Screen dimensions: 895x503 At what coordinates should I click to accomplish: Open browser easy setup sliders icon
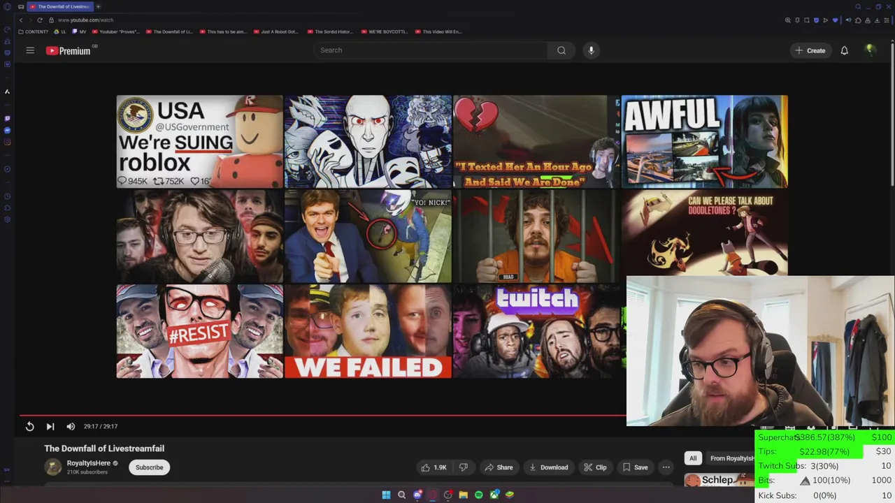[887, 20]
